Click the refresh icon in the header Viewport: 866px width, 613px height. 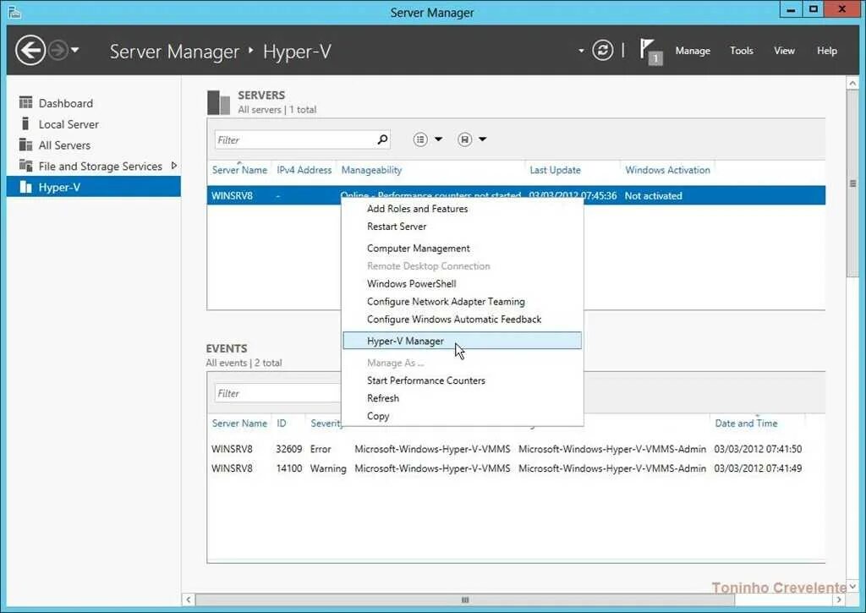602,50
